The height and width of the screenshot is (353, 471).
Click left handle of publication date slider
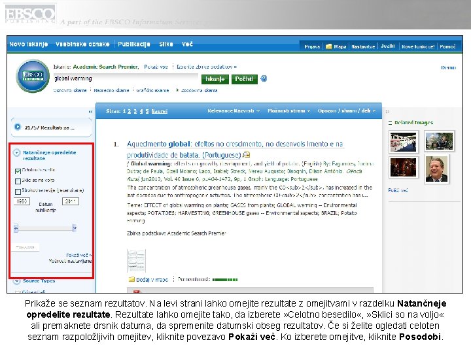16,228
